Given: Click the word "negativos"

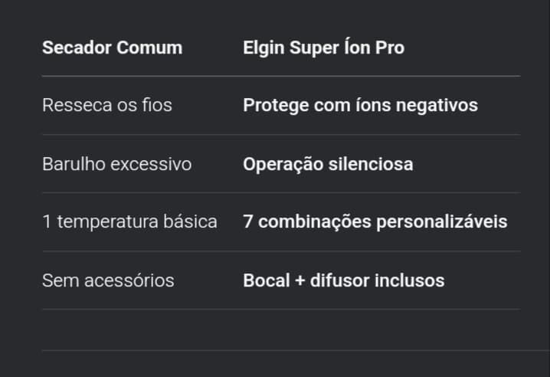Looking at the screenshot, I should tap(438, 105).
